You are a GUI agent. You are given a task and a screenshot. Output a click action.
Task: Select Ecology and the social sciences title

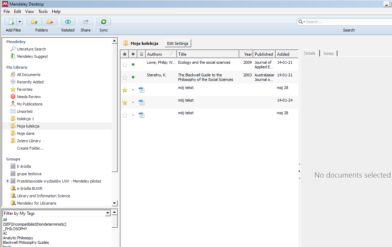click(204, 62)
